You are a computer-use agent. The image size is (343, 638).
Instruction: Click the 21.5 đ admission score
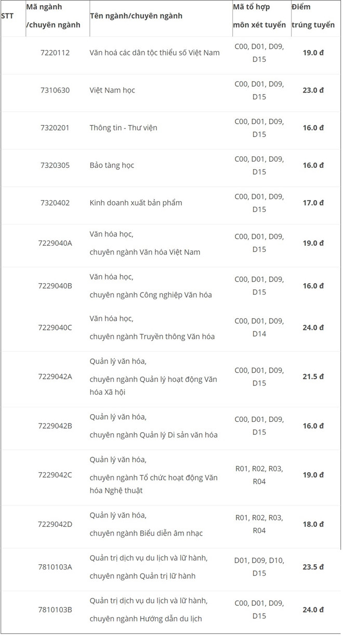tap(313, 376)
